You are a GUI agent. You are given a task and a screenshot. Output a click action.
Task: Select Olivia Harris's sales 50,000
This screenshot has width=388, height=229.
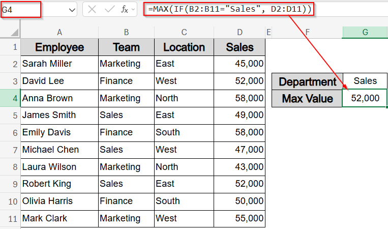pyautogui.click(x=240, y=202)
